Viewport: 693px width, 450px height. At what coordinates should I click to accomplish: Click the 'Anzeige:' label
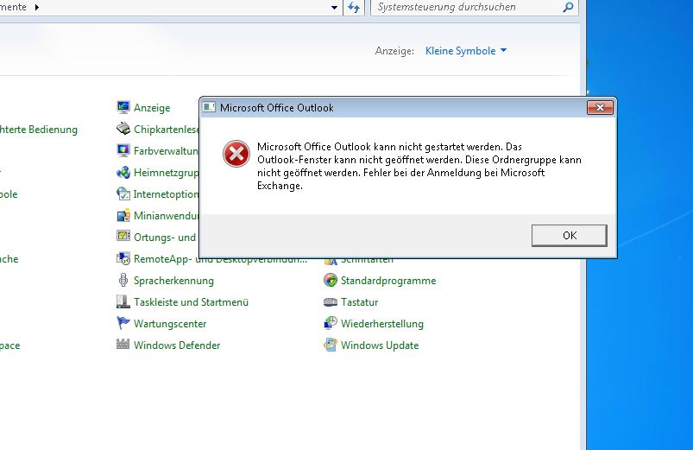(x=394, y=51)
